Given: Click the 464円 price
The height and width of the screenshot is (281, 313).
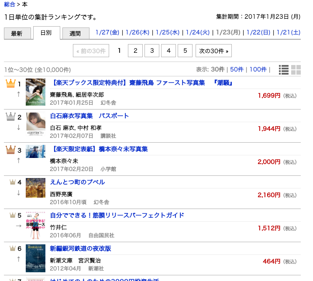Looking at the screenshot, I should (x=272, y=261).
